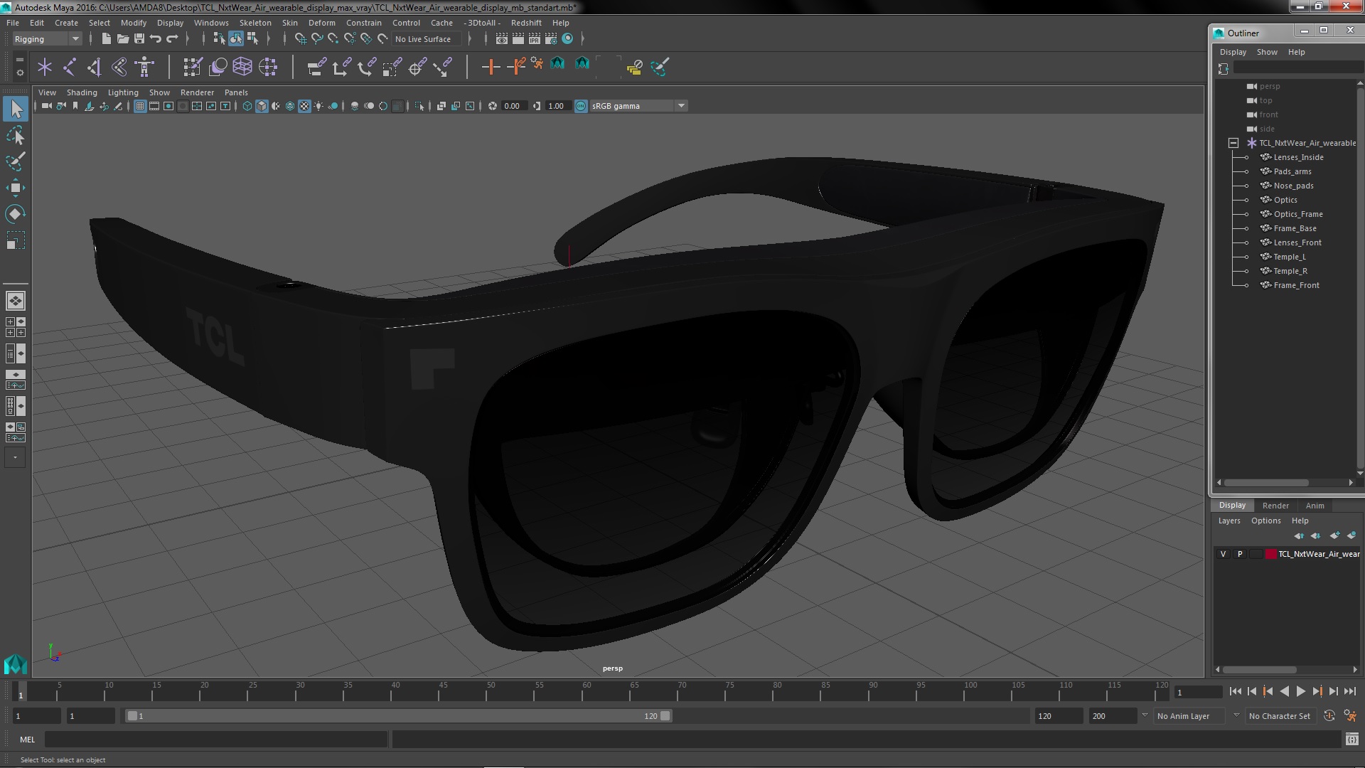Toggle viewport wireframe grid icon

pyautogui.click(x=140, y=106)
